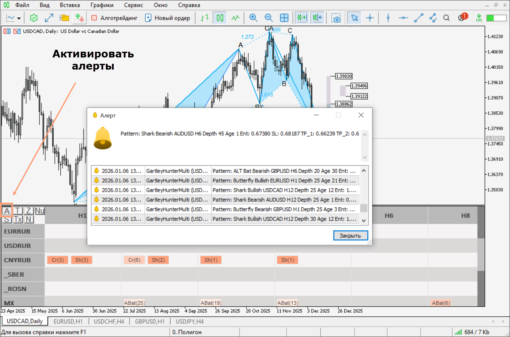Enable Алготрейдинг
The image size is (510, 337).
[x=114, y=18]
